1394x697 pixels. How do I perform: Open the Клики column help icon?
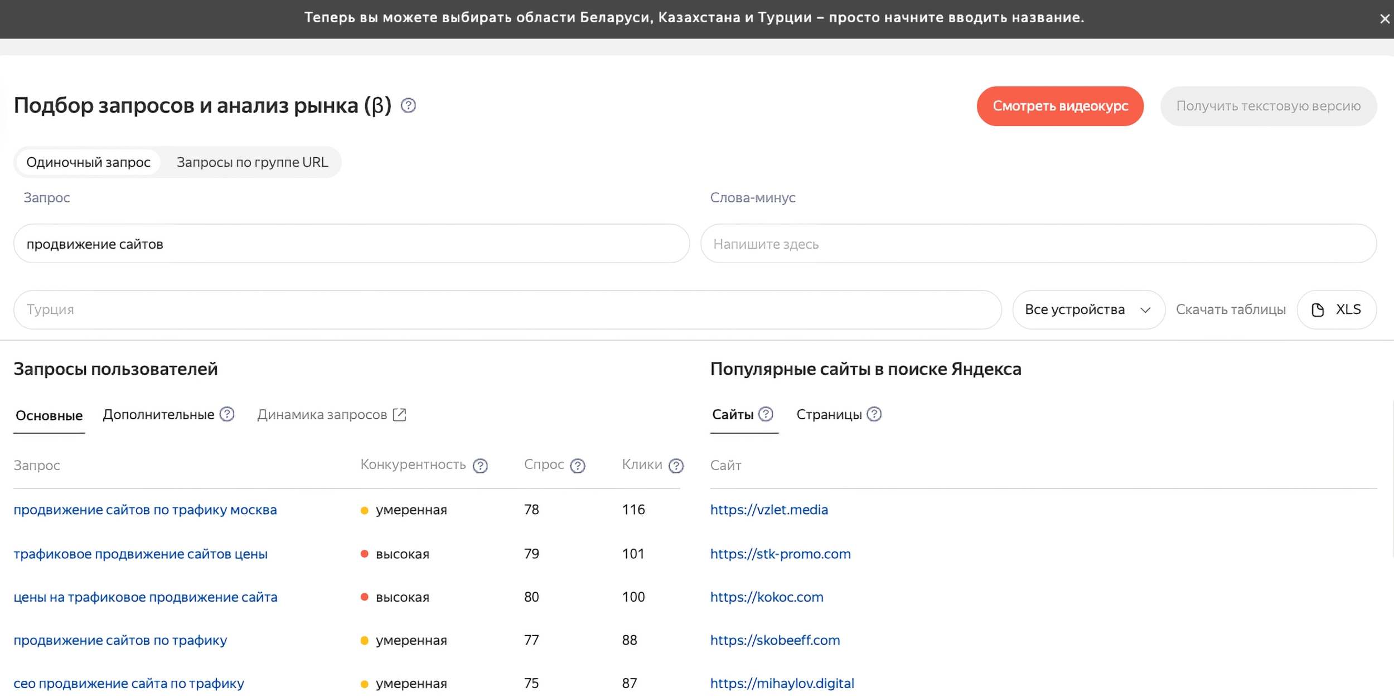pos(676,465)
